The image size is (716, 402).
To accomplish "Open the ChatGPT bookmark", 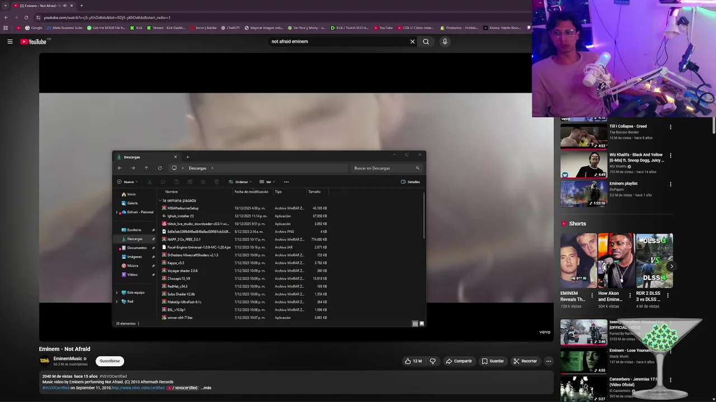I will pos(230,28).
